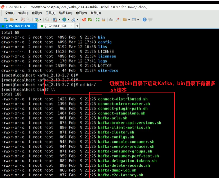This screenshot has height=178, width=219.
Task: Open the 编辑(E) menu
Action: 23,13
